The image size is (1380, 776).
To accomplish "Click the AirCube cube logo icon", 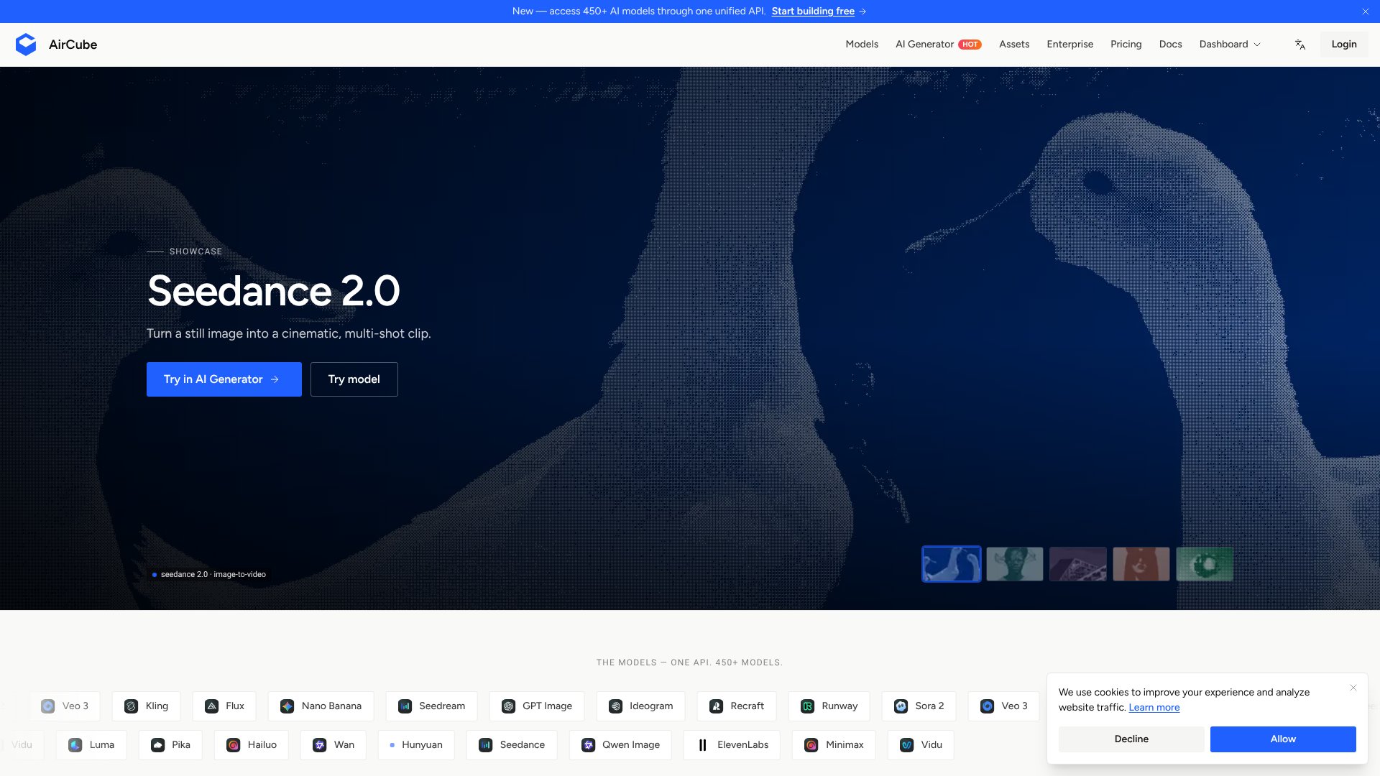I will tap(26, 45).
